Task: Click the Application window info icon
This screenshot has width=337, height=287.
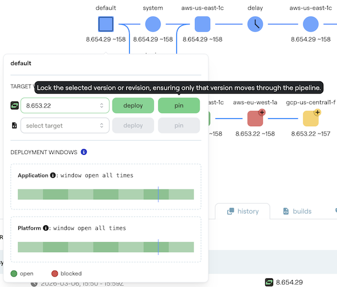Action: pyautogui.click(x=53, y=175)
